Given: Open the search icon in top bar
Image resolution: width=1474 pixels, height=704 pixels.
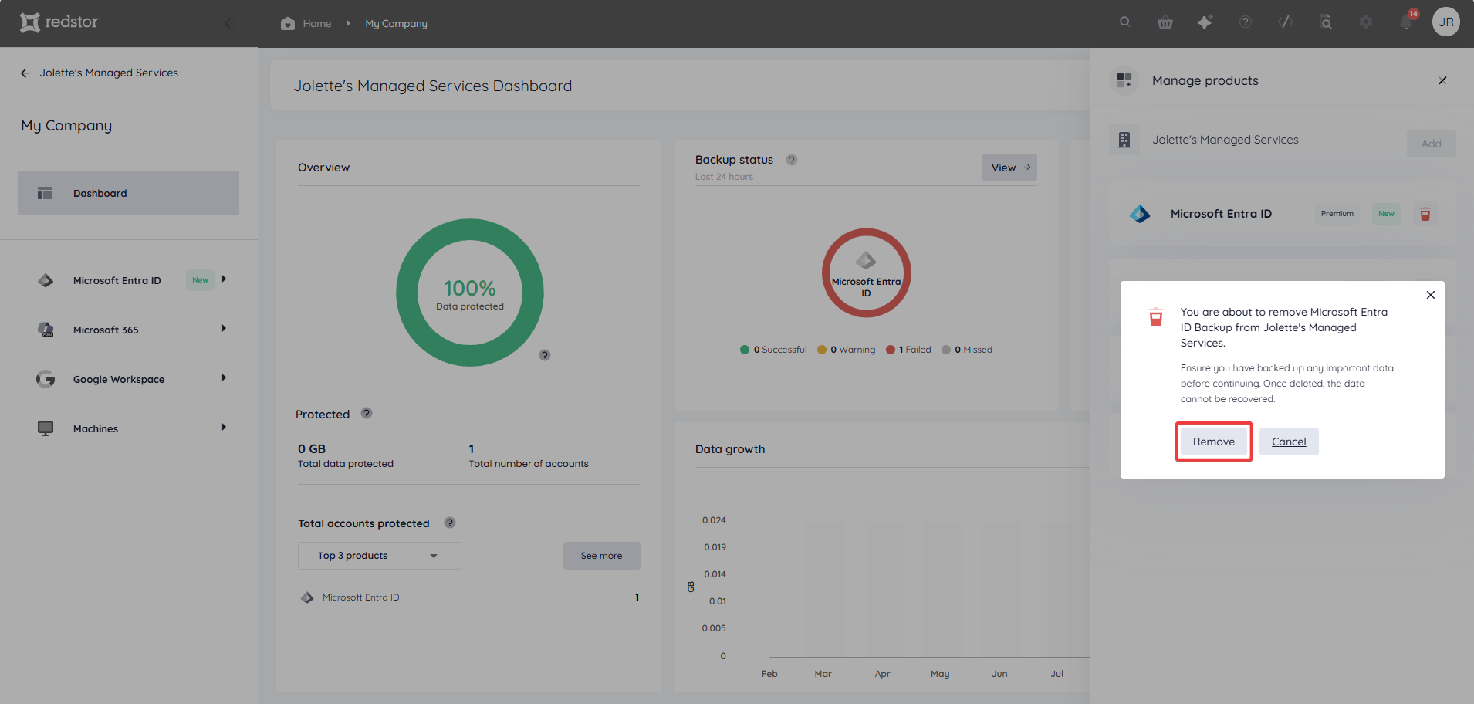Looking at the screenshot, I should pos(1125,22).
